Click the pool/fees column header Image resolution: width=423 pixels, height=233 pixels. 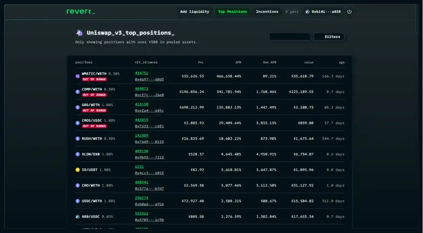tap(84, 62)
